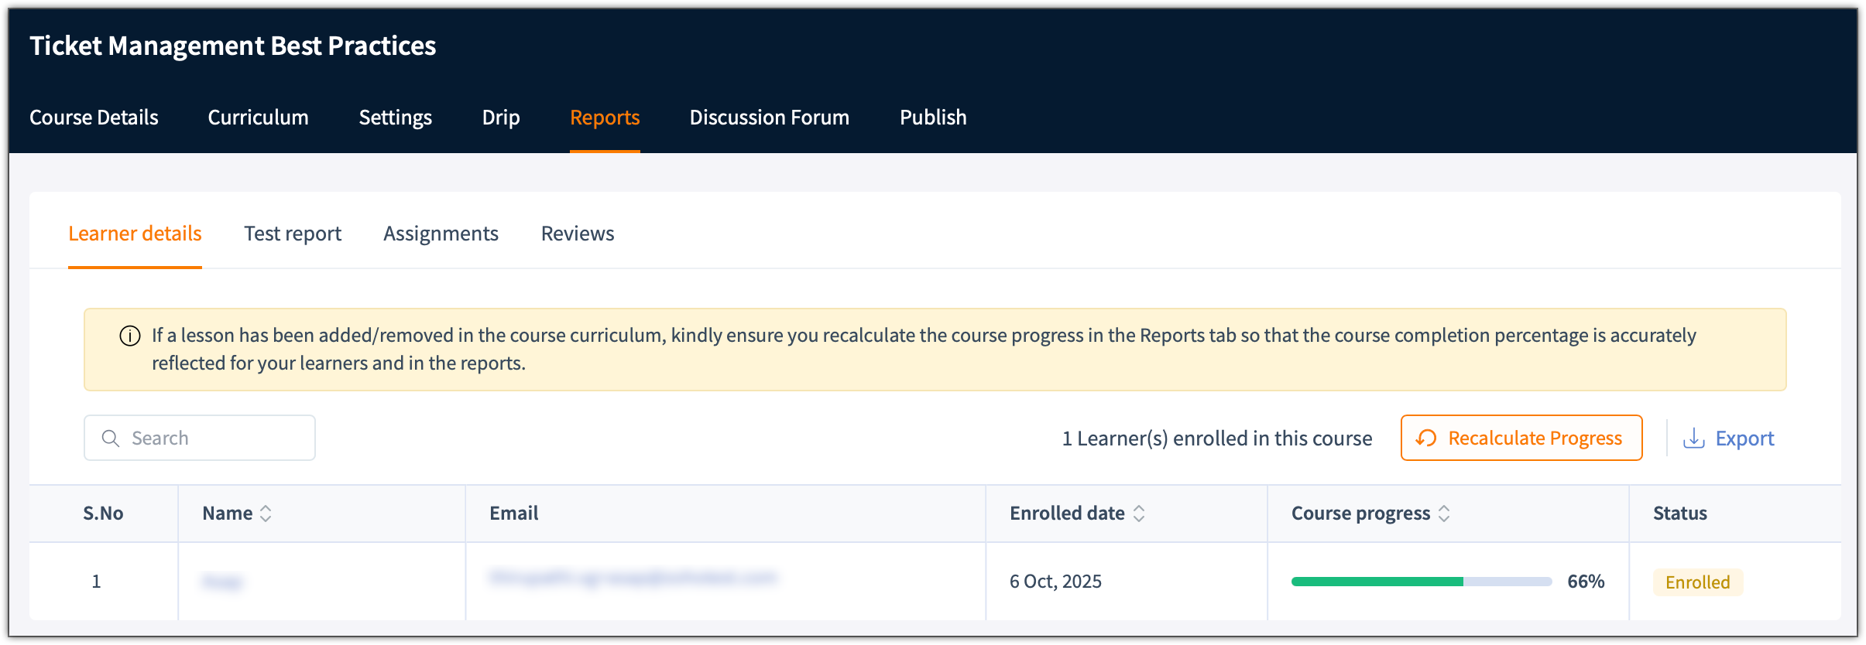Switch to the Test report tab

(x=293, y=234)
